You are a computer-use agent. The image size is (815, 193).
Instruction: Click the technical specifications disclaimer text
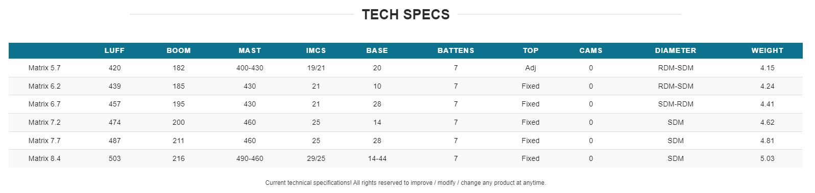(x=405, y=182)
